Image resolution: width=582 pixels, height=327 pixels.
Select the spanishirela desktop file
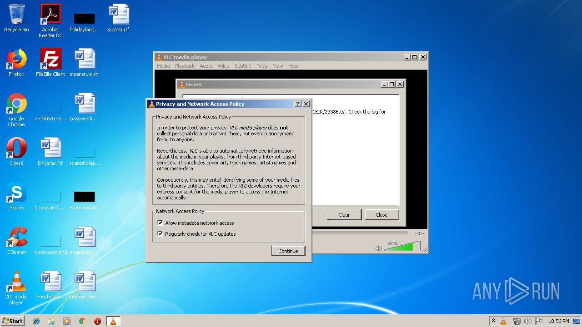coord(85,155)
